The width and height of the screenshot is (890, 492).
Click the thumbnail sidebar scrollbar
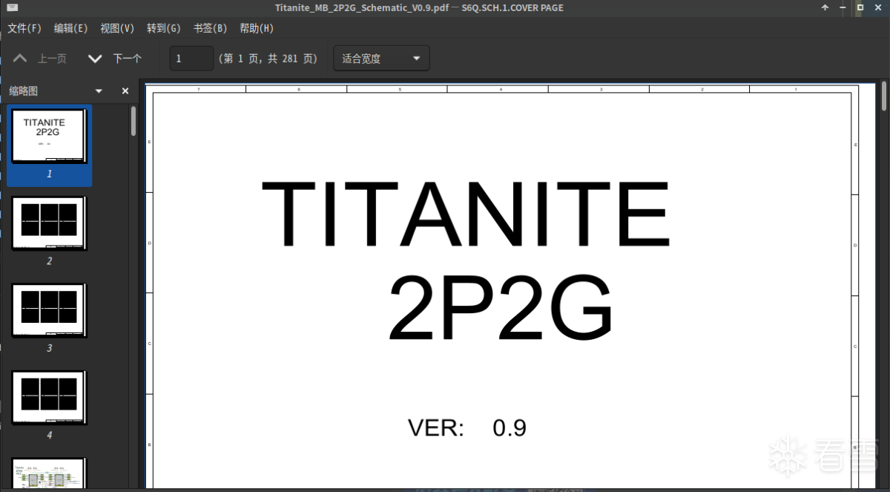133,121
